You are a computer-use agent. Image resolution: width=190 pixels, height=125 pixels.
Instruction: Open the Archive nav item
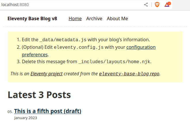tap(94, 18)
